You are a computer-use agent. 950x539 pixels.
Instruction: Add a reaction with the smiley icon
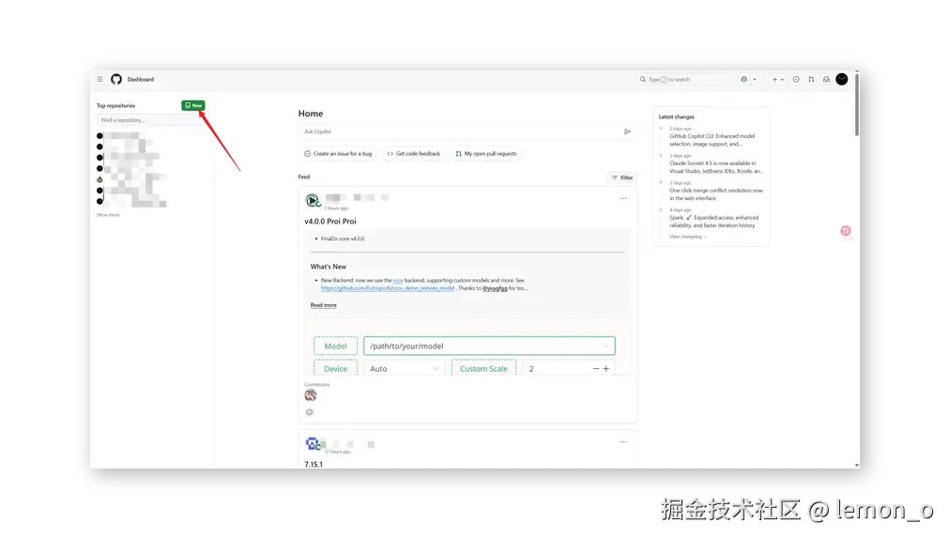pyautogui.click(x=310, y=412)
